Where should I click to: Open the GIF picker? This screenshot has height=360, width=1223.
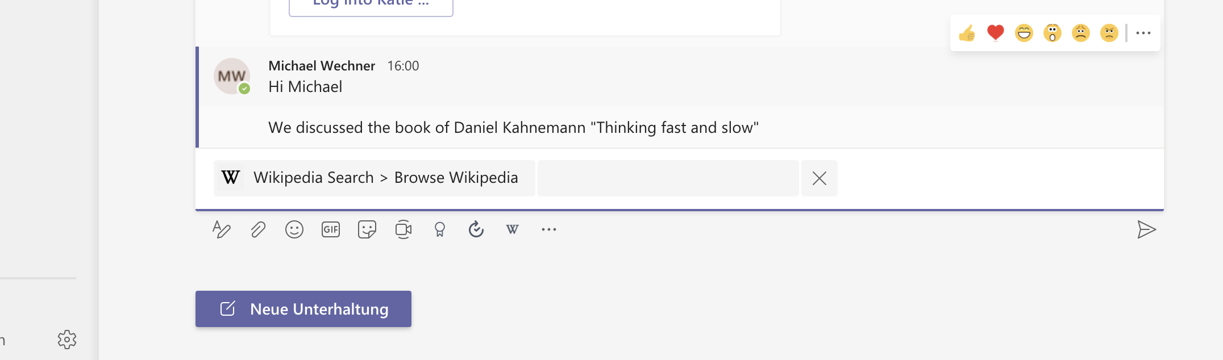tap(330, 229)
